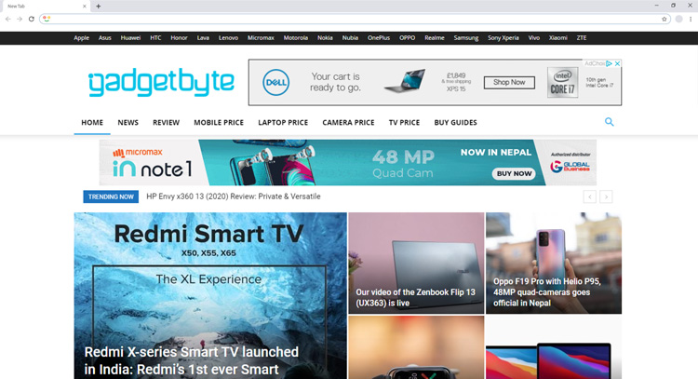Click the MacBook laptops thumbnail
The width and height of the screenshot is (698, 379).
[x=554, y=347]
